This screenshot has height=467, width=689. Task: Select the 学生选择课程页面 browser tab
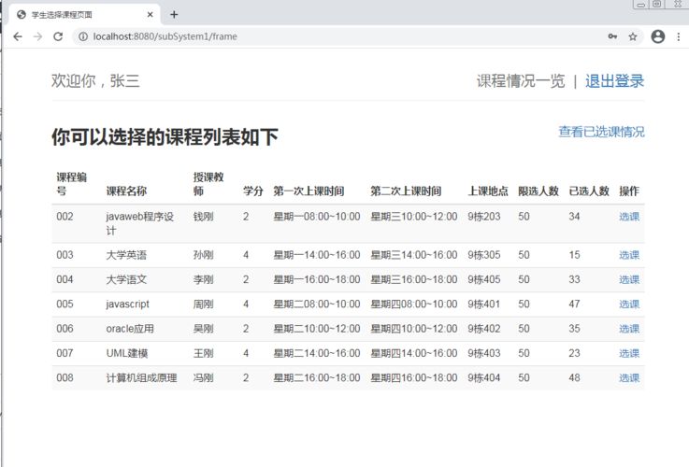click(85, 15)
